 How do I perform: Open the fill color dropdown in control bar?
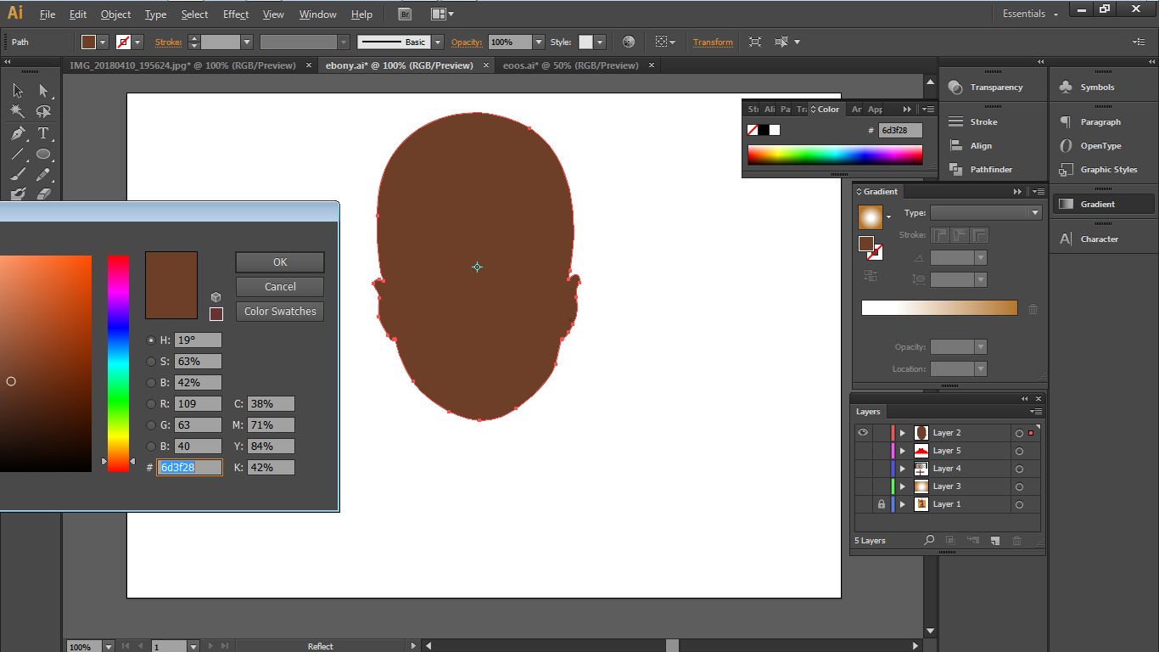coord(104,42)
